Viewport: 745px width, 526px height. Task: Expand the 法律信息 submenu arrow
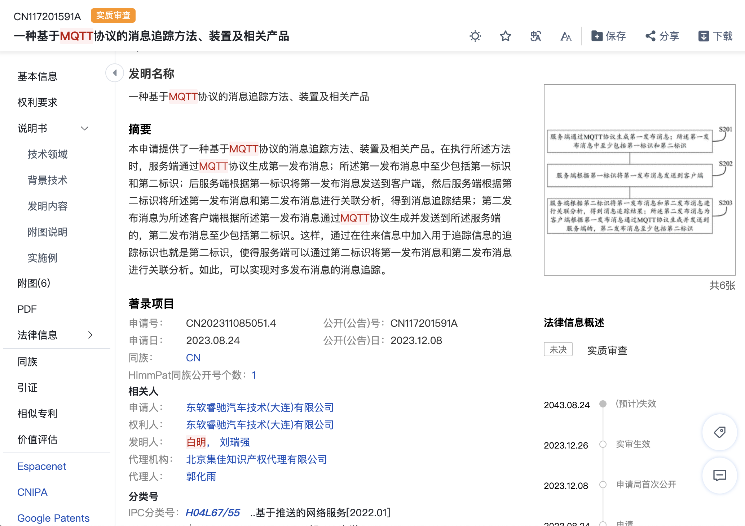90,335
